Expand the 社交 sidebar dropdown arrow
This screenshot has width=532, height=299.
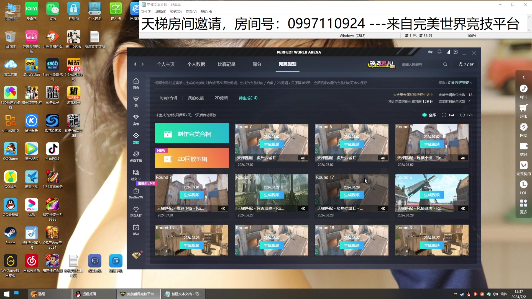click(x=140, y=179)
